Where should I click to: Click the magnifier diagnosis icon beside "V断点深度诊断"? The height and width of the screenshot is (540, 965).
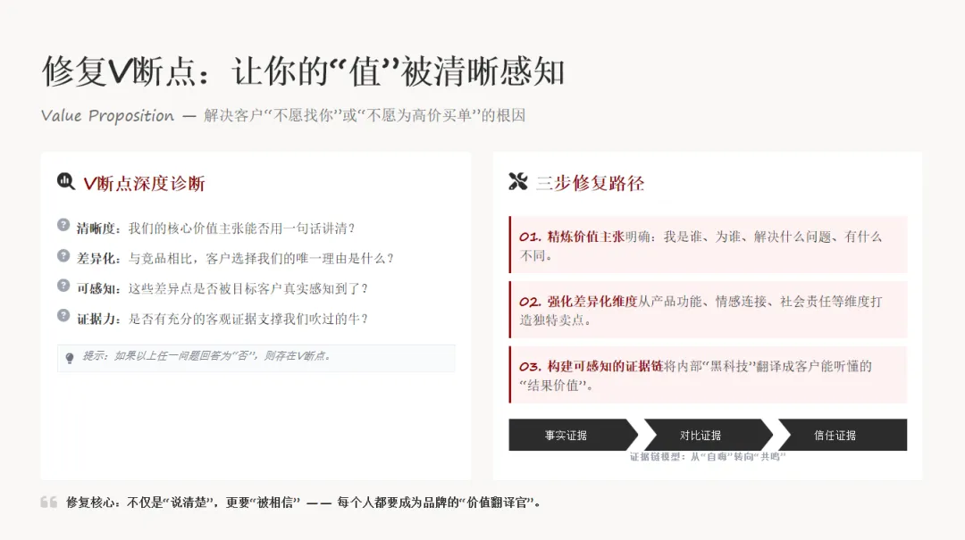(63, 179)
